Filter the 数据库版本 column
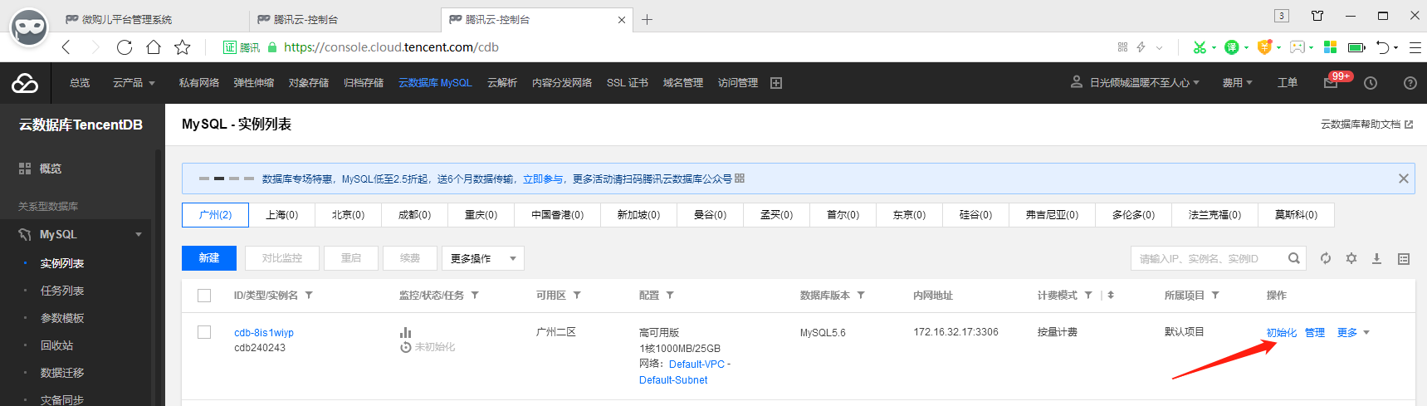The image size is (1427, 406). tap(861, 296)
